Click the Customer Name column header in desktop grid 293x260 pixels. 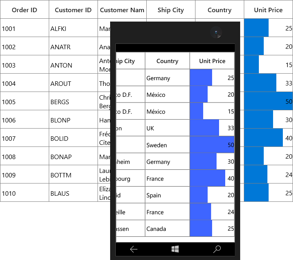point(122,9)
